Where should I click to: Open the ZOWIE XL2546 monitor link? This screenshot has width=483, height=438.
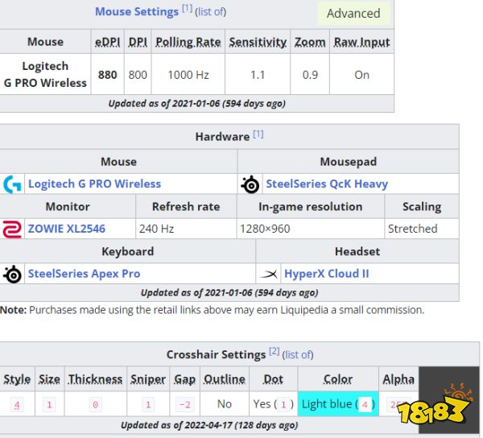point(67,229)
